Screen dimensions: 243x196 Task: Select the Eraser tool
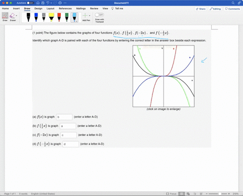click(x=12, y=17)
